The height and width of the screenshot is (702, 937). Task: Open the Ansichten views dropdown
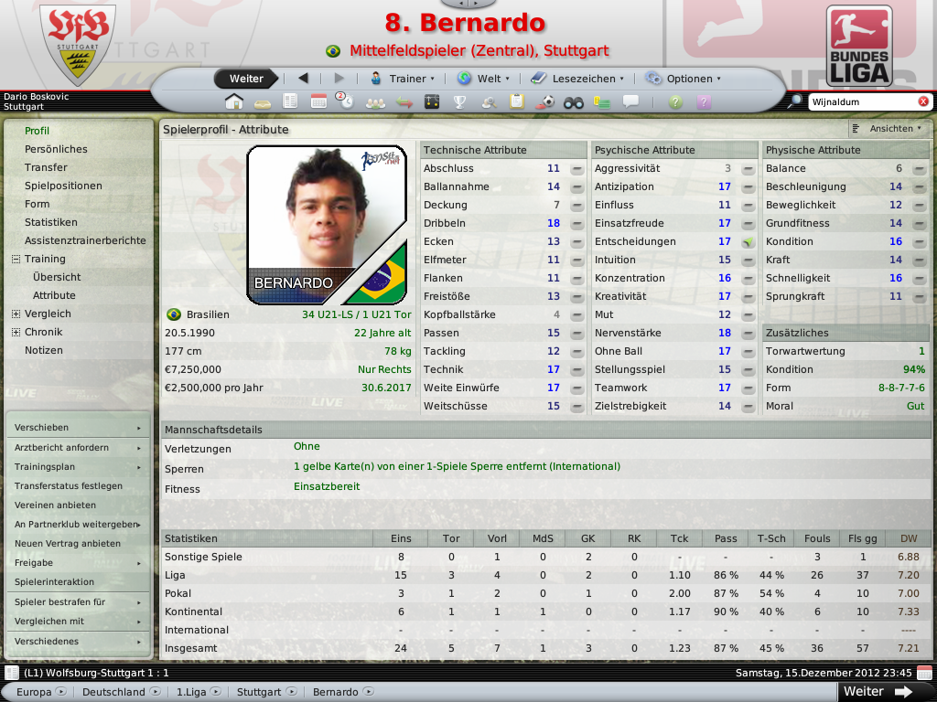887,128
